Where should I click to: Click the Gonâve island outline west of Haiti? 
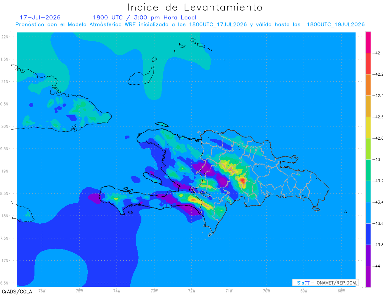(152, 178)
